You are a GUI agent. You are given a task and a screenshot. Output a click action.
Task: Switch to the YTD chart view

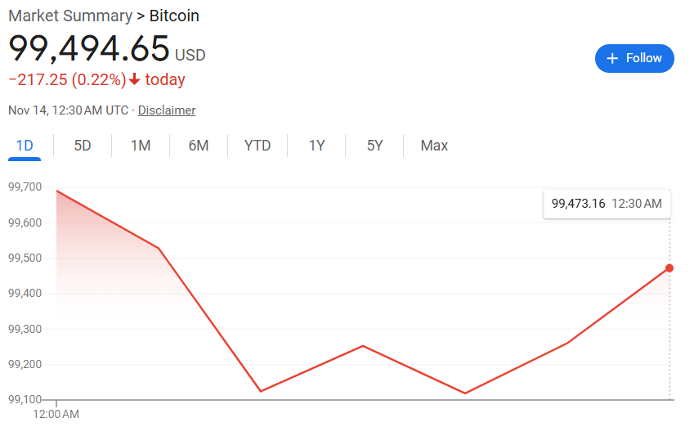pos(257,146)
